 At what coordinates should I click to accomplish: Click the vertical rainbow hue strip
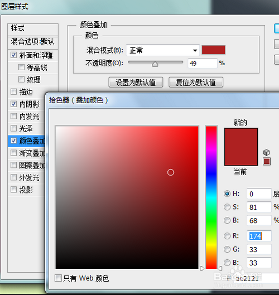pyautogui.click(x=211, y=197)
